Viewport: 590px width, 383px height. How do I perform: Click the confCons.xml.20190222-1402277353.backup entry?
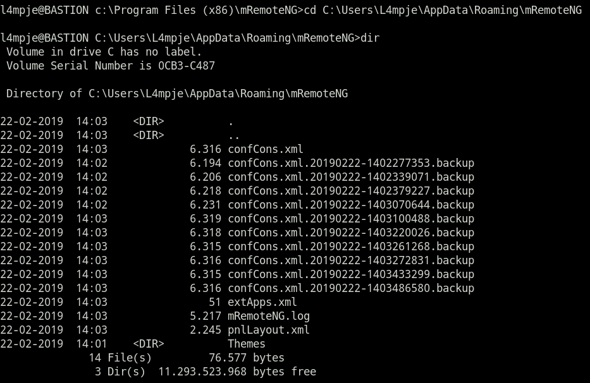(x=350, y=163)
